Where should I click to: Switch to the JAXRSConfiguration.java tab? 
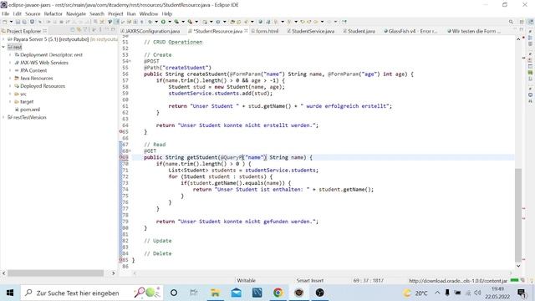pos(150,31)
